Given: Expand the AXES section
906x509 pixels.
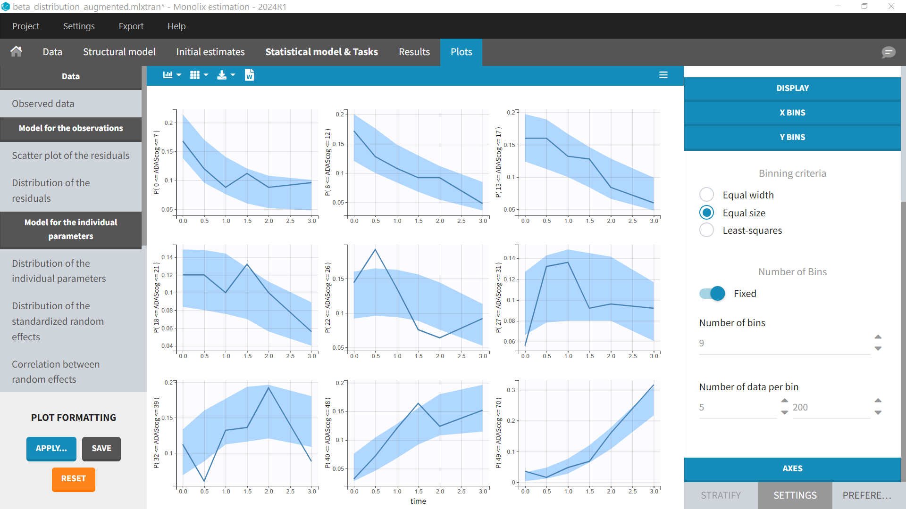Looking at the screenshot, I should coord(792,468).
